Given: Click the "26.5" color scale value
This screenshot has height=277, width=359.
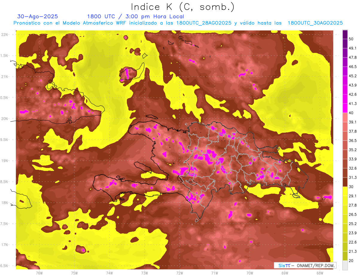Looking at the screenshot, I should 352,214.
